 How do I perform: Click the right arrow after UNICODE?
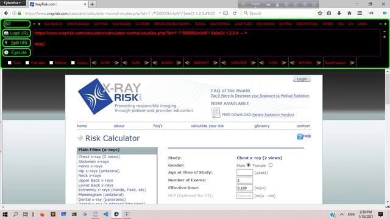point(253,63)
